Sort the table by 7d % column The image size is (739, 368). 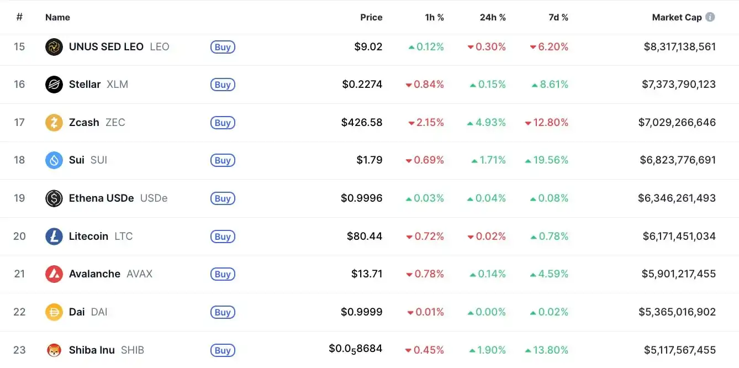click(558, 17)
